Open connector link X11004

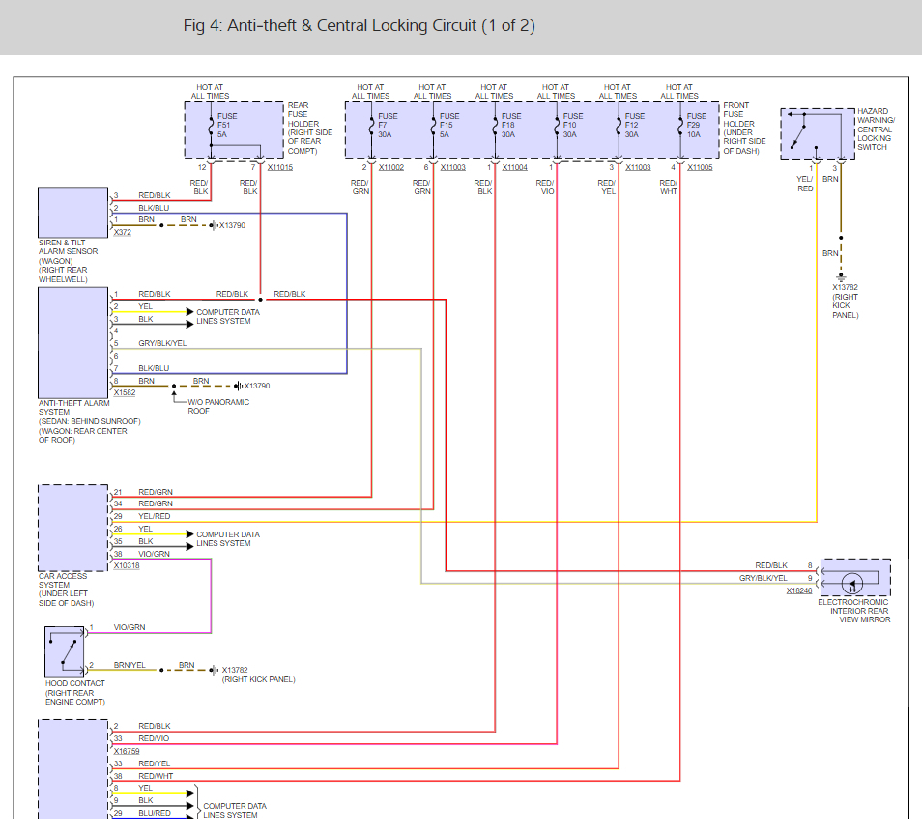[514, 167]
